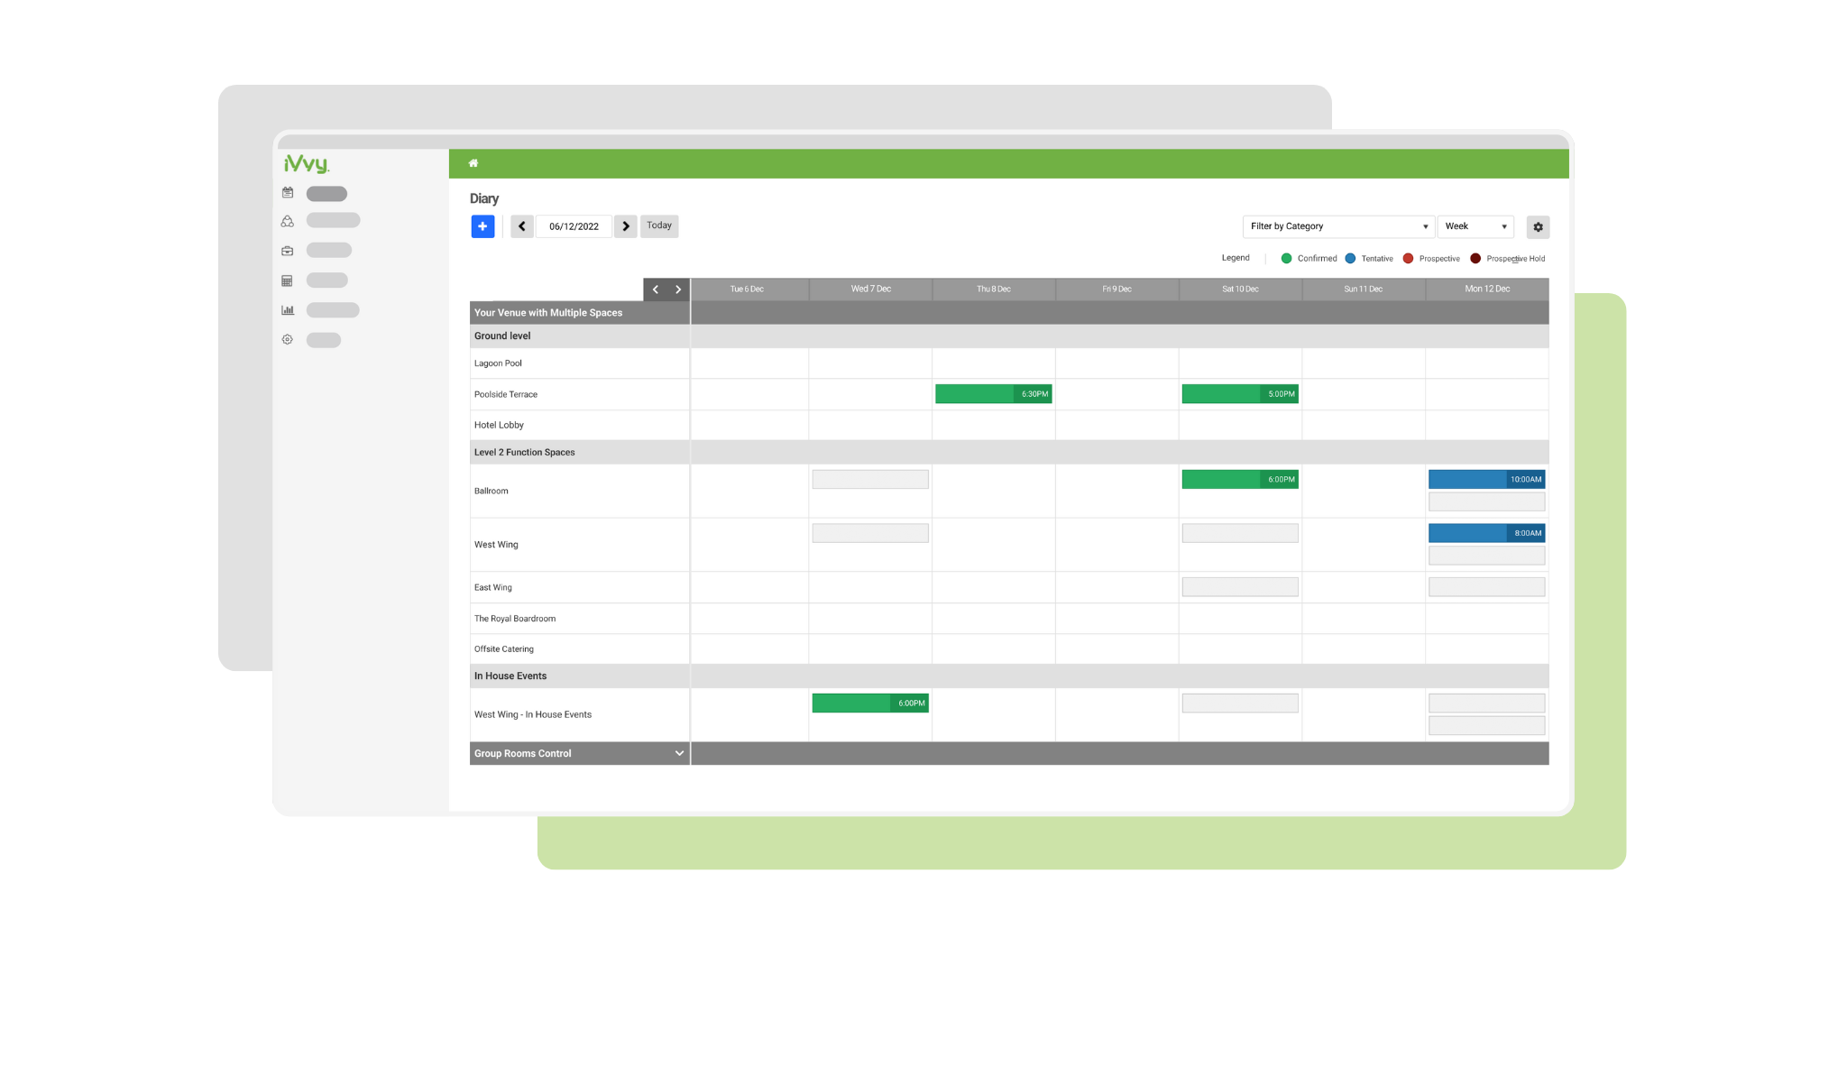Select the Sat 10 Dec column header
Viewport: 1847px width, 1076px height.
[x=1239, y=289]
